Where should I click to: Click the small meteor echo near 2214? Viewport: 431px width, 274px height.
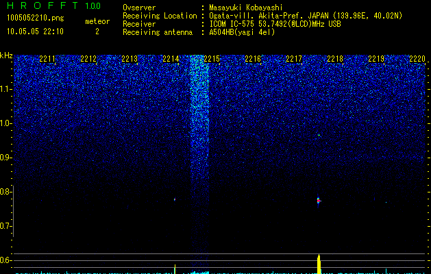(175, 199)
